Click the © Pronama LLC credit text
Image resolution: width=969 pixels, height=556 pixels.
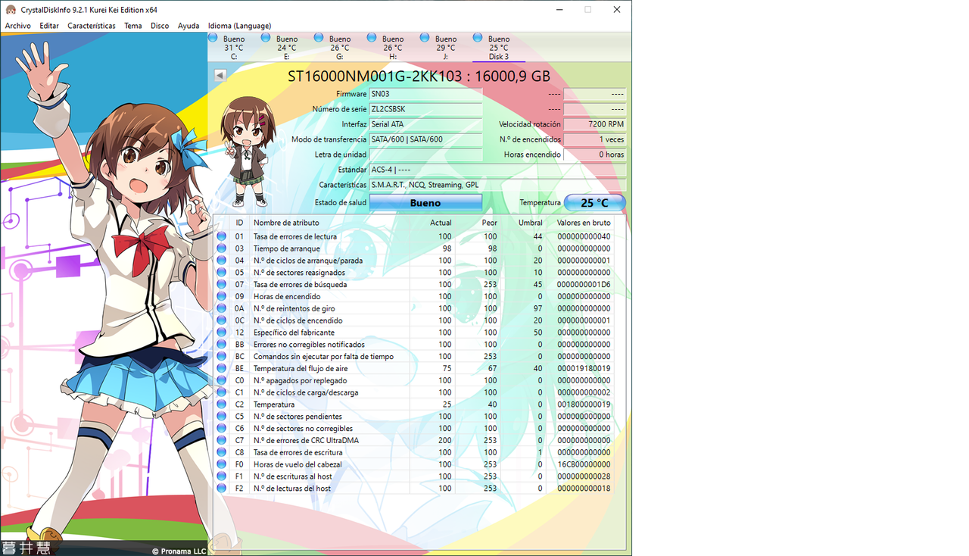coord(179,551)
